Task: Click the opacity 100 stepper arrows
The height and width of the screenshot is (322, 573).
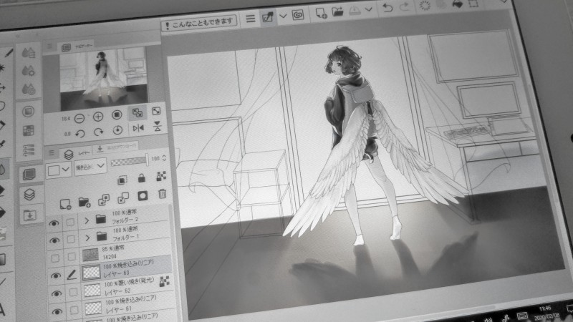Action: point(164,158)
